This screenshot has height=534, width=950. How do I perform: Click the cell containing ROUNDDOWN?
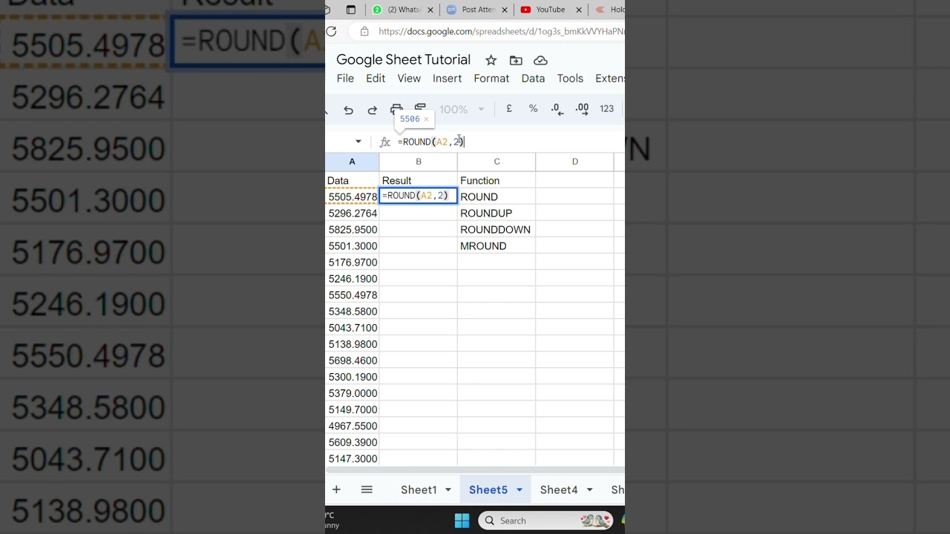[x=497, y=230]
